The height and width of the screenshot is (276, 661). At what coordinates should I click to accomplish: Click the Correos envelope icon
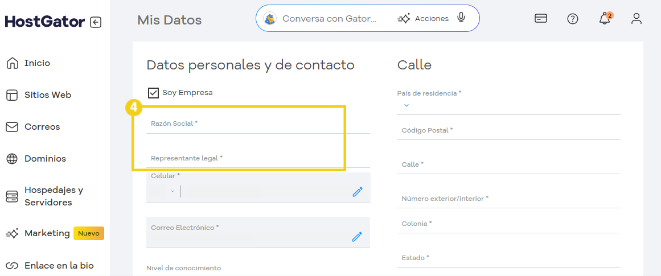(12, 127)
